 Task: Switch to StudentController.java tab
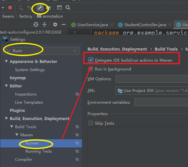pos(145,25)
